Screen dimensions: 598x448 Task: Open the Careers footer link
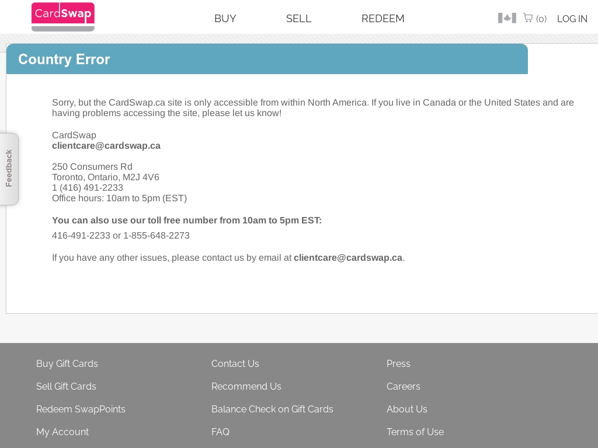(x=404, y=386)
